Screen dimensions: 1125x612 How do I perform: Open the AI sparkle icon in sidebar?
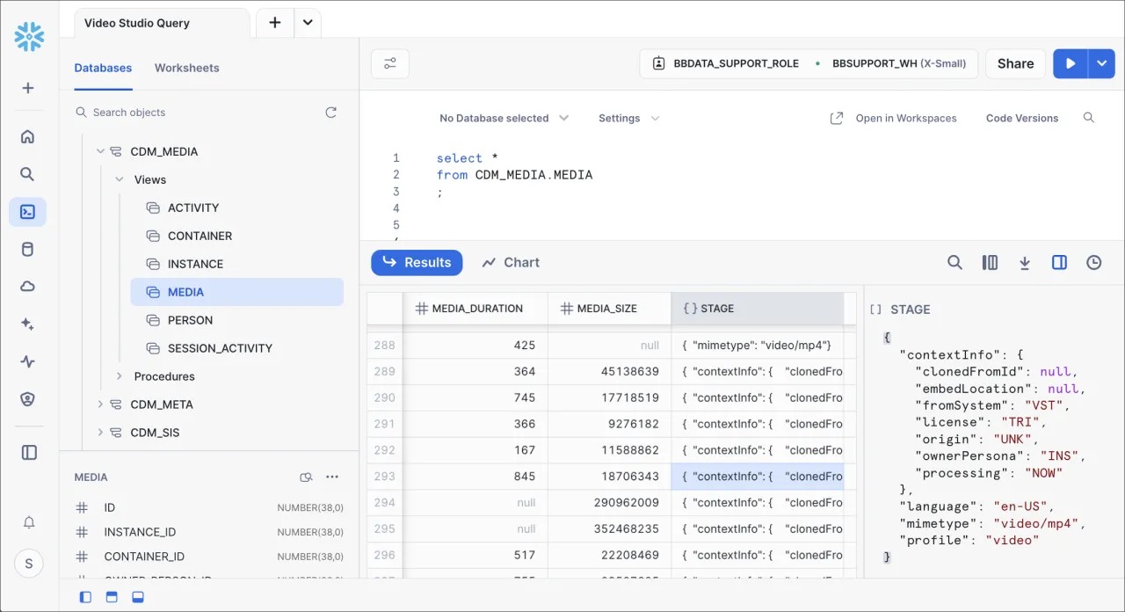click(28, 324)
